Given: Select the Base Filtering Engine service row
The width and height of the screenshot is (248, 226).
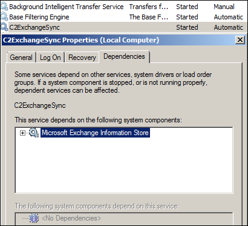Looking at the screenshot, I should (x=124, y=17).
